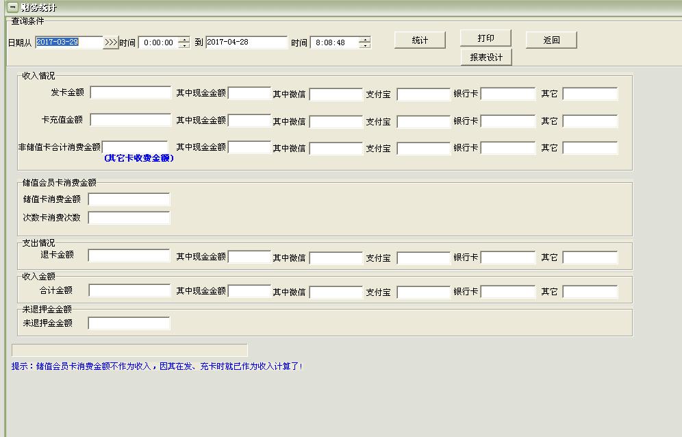Select the start date field 2017-03-29
Screen dimensions: 682x437
68,42
